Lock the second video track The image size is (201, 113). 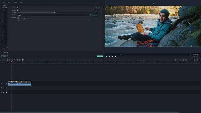pos(6,88)
